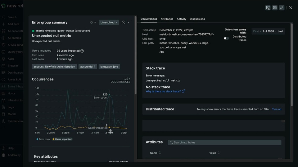The image size is (298, 167).
Task: Click '1.22 k OCCURRENCES' count
Action: tap(120, 80)
